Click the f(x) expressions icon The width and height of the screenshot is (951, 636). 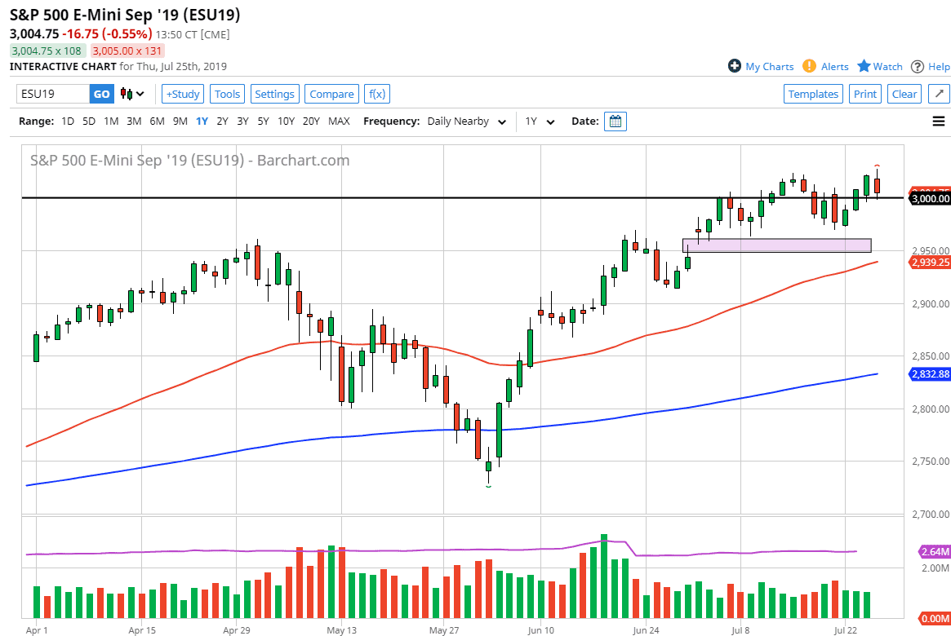376,94
